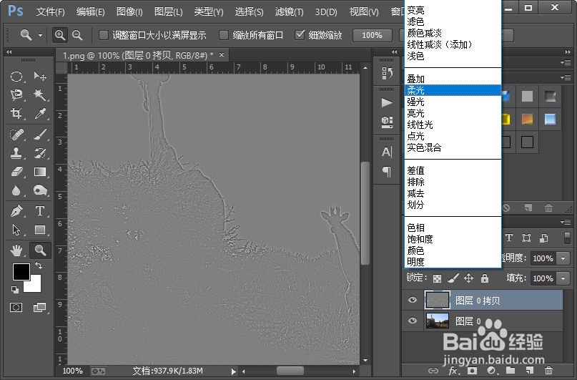Image resolution: width=577 pixels, height=380 pixels.
Task: Choose 柔光 blend mode
Action: tap(453, 90)
